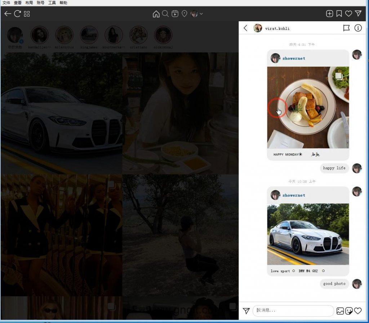Click the chat info icon
The width and height of the screenshot is (369, 323).
click(358, 28)
